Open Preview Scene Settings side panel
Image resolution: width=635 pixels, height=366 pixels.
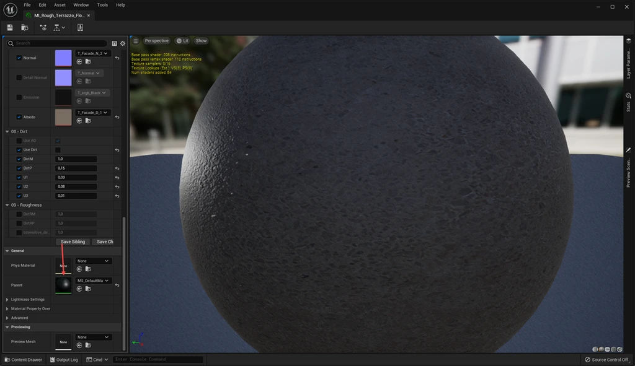629,168
